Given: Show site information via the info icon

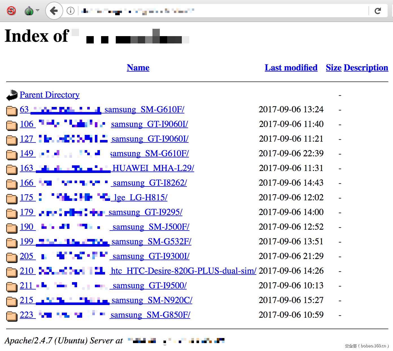Looking at the screenshot, I should 70,11.
